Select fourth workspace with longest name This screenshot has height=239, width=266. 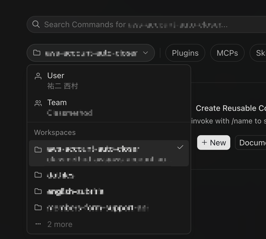[109, 208]
